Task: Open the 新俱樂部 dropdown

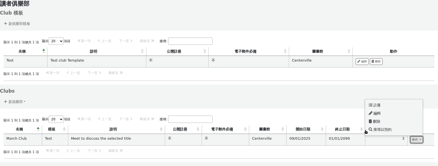Action: pyautogui.click(x=15, y=102)
